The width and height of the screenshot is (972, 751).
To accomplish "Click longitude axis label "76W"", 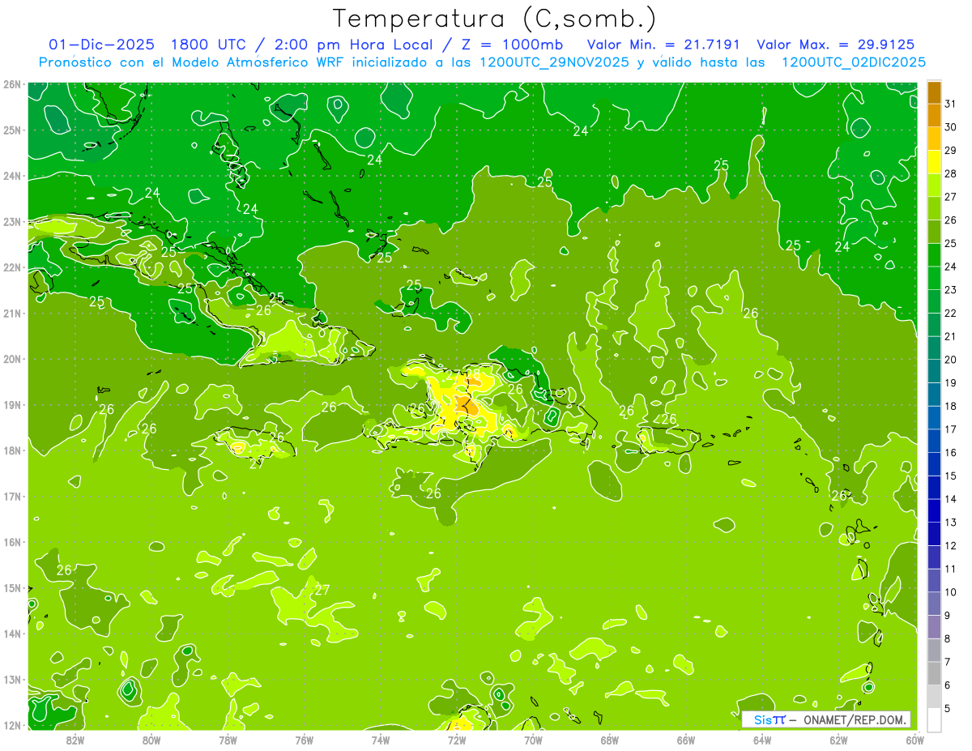I will pos(305,740).
